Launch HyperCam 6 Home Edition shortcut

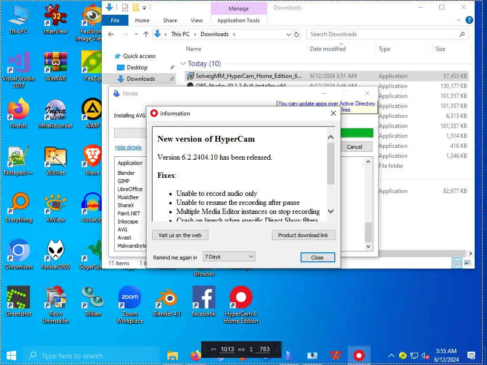(241, 305)
